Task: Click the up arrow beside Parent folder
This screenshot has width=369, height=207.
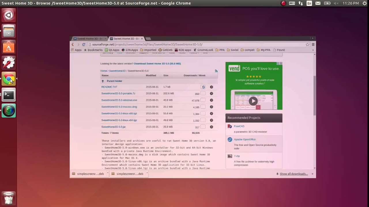Action: point(103,81)
